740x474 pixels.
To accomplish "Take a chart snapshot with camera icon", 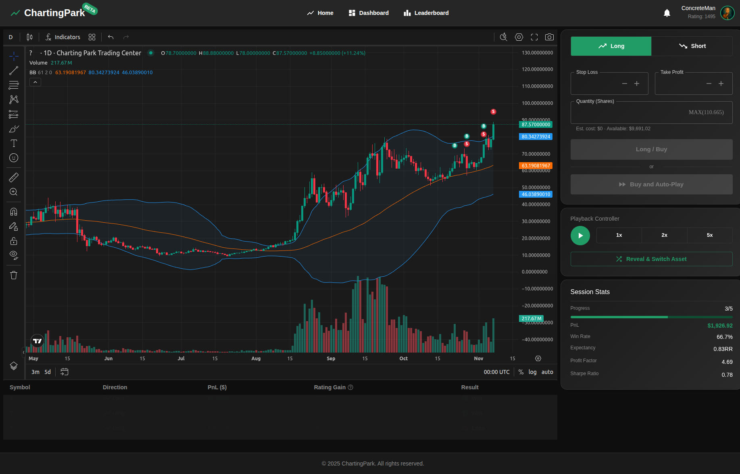I will pyautogui.click(x=549, y=37).
